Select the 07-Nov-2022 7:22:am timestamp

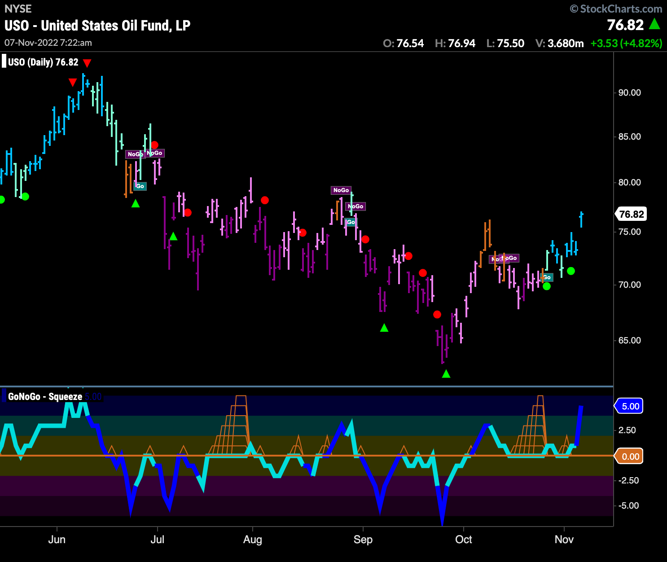pos(48,43)
